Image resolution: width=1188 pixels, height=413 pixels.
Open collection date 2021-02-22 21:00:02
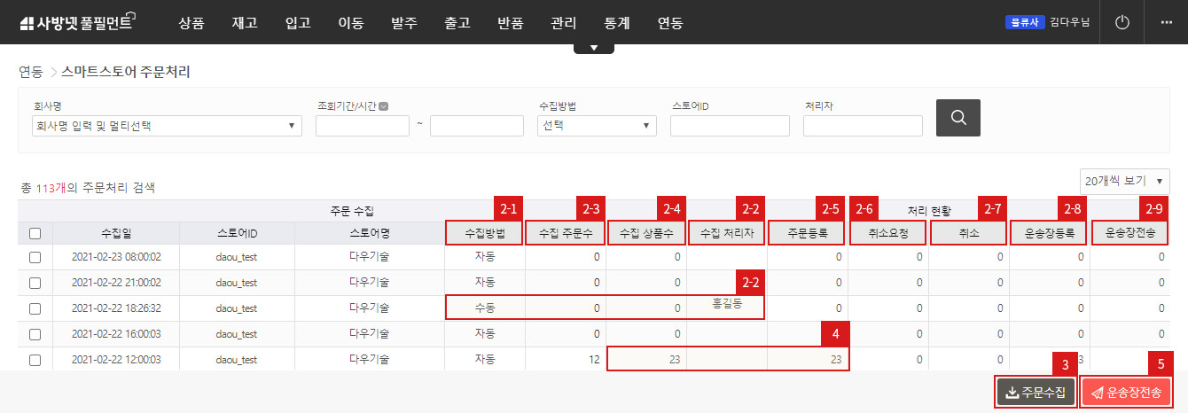(116, 283)
